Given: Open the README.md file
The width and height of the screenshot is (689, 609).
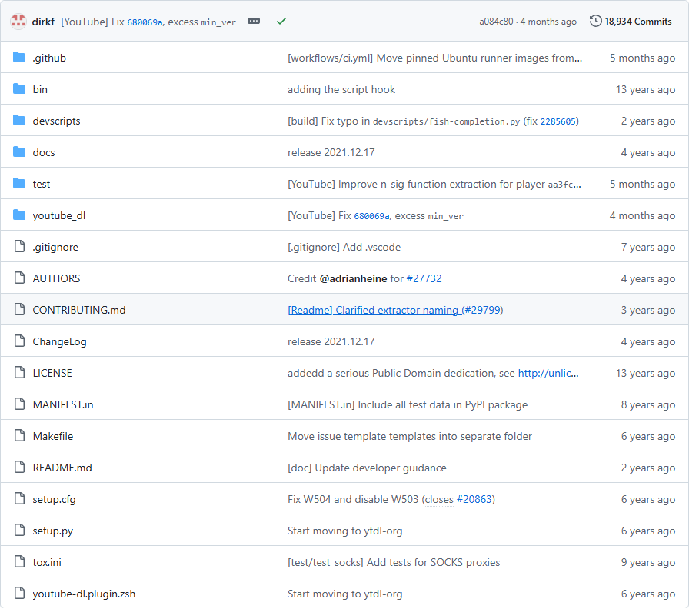Looking at the screenshot, I should pyautogui.click(x=62, y=468).
